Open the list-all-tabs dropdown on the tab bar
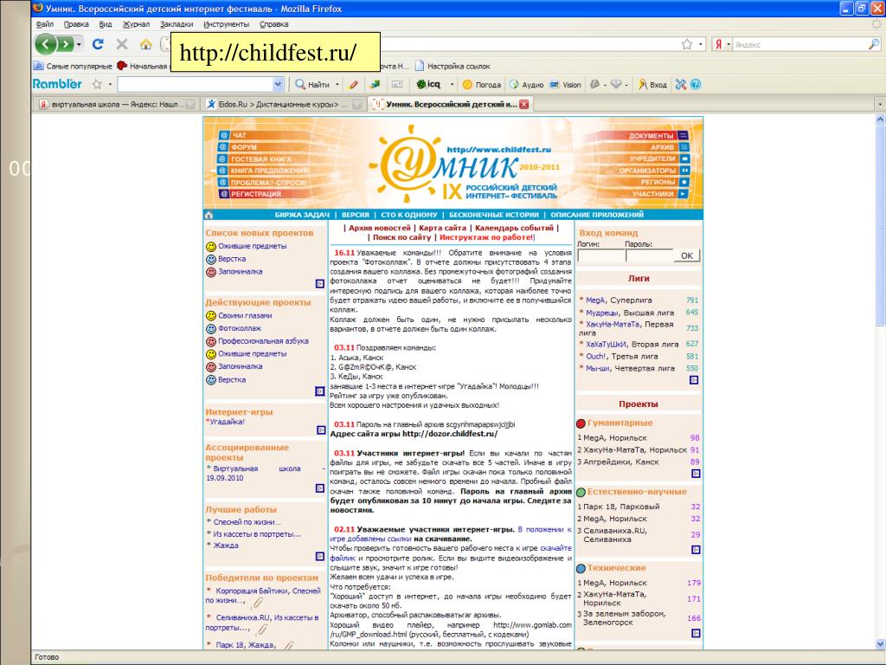This screenshot has width=886, height=665. 879,105
